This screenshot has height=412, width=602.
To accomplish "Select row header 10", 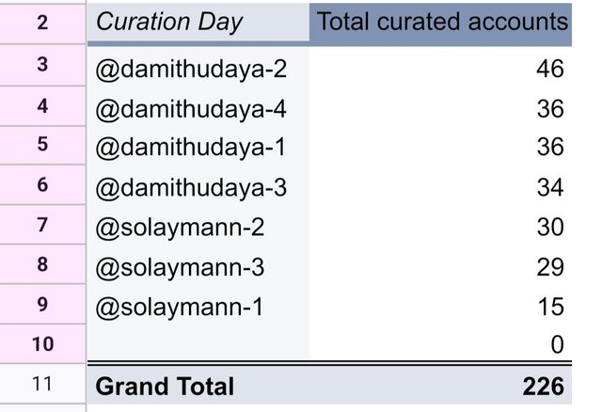I will (42, 344).
